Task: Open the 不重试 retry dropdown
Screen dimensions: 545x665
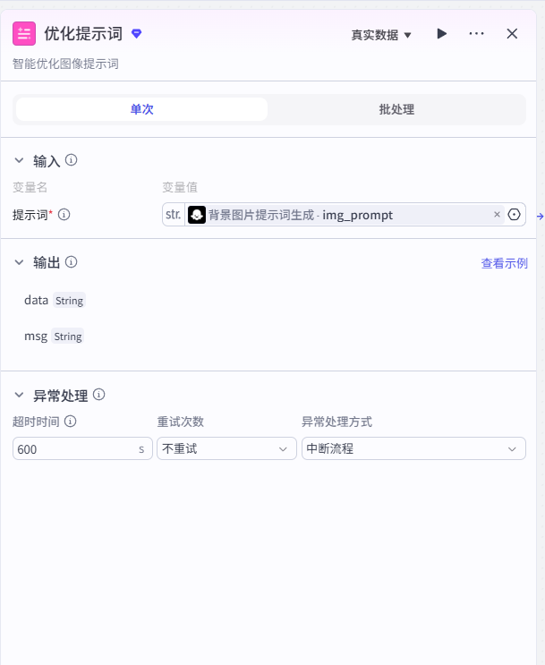Action: 226,448
